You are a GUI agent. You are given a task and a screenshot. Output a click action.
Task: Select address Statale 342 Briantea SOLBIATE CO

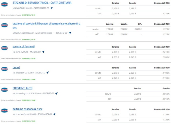[x=40, y=33]
